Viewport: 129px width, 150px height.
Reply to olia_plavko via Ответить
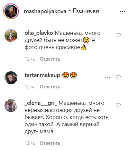tap(50, 59)
